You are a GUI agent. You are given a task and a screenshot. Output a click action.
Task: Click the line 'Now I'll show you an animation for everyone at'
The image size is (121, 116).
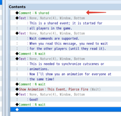pyautogui.click(x=66, y=74)
